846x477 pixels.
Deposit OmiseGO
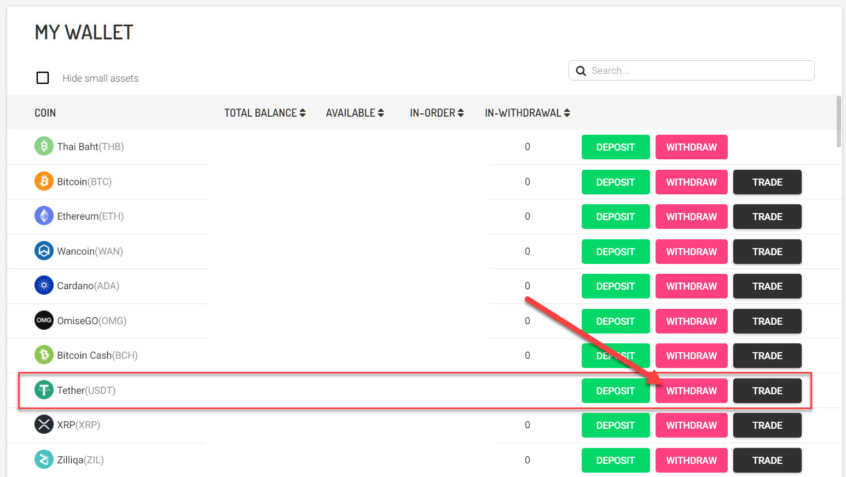point(616,321)
